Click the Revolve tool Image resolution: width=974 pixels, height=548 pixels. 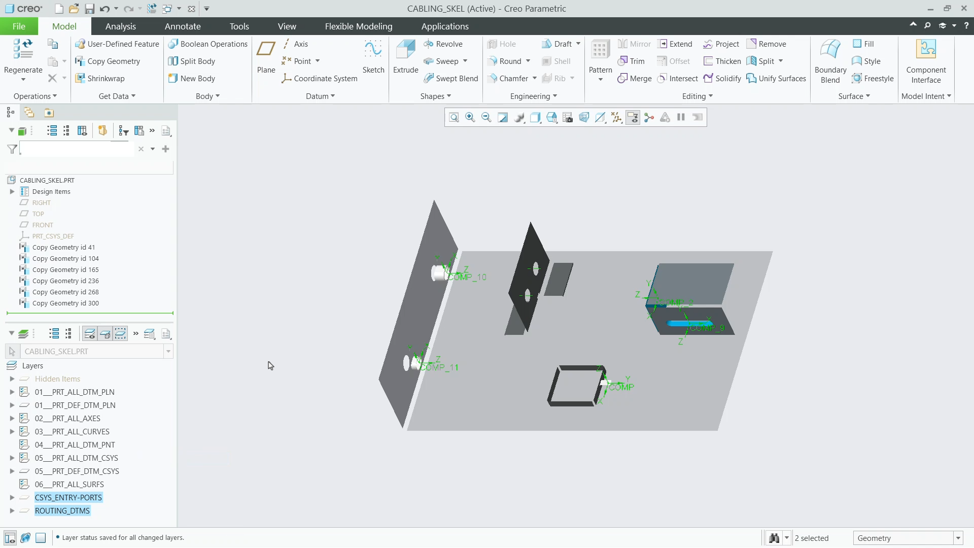click(x=443, y=44)
